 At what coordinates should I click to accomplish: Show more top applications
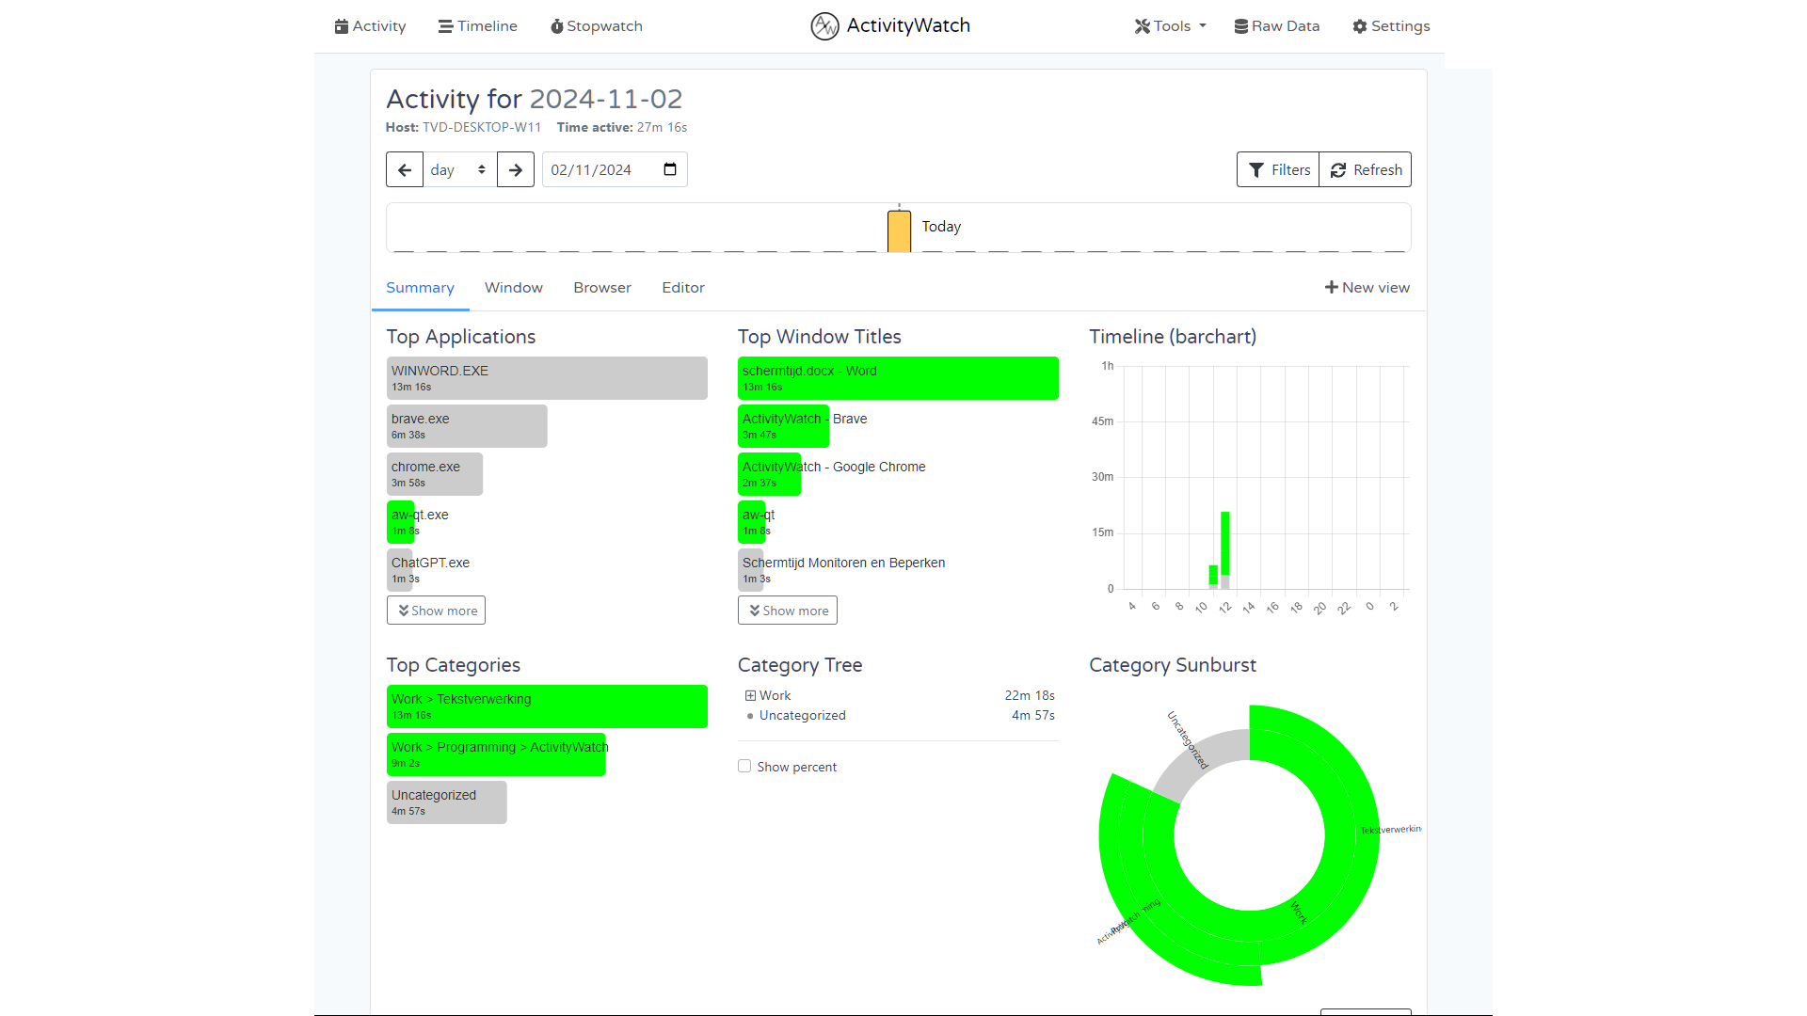pos(436,611)
